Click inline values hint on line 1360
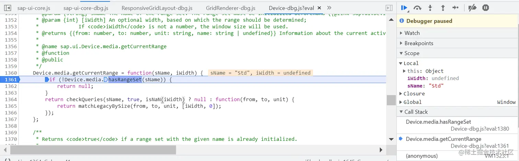519x161 pixels. coord(260,73)
